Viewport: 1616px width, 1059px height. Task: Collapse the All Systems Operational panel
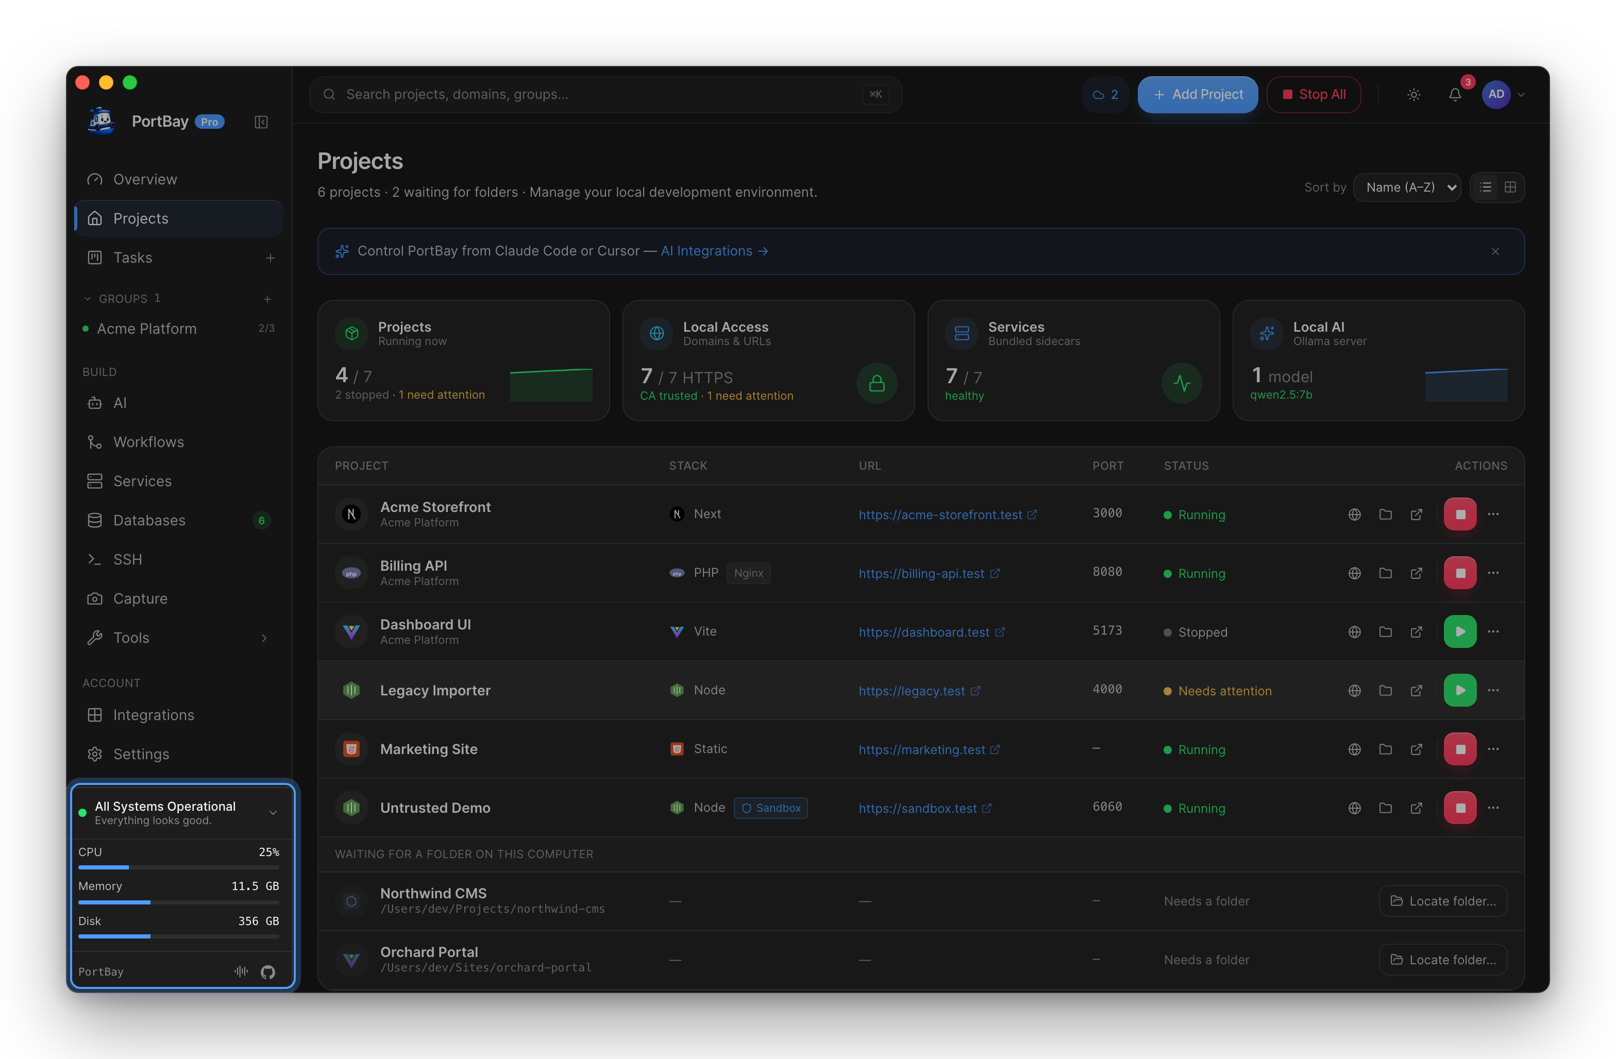(273, 813)
